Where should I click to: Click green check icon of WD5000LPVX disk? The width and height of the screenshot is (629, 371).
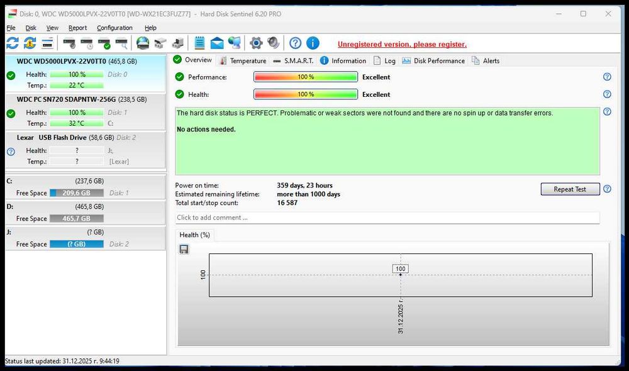11,75
